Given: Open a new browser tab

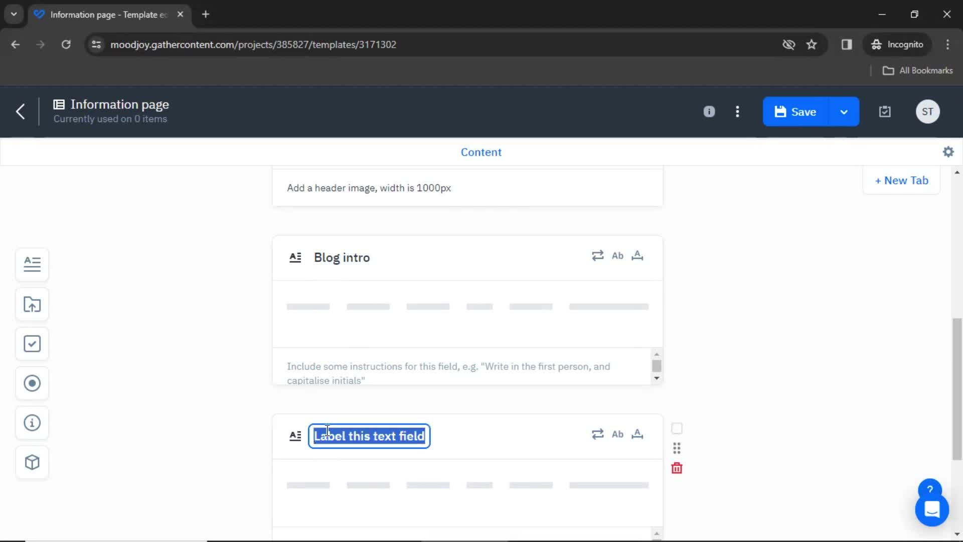Looking at the screenshot, I should (206, 15).
